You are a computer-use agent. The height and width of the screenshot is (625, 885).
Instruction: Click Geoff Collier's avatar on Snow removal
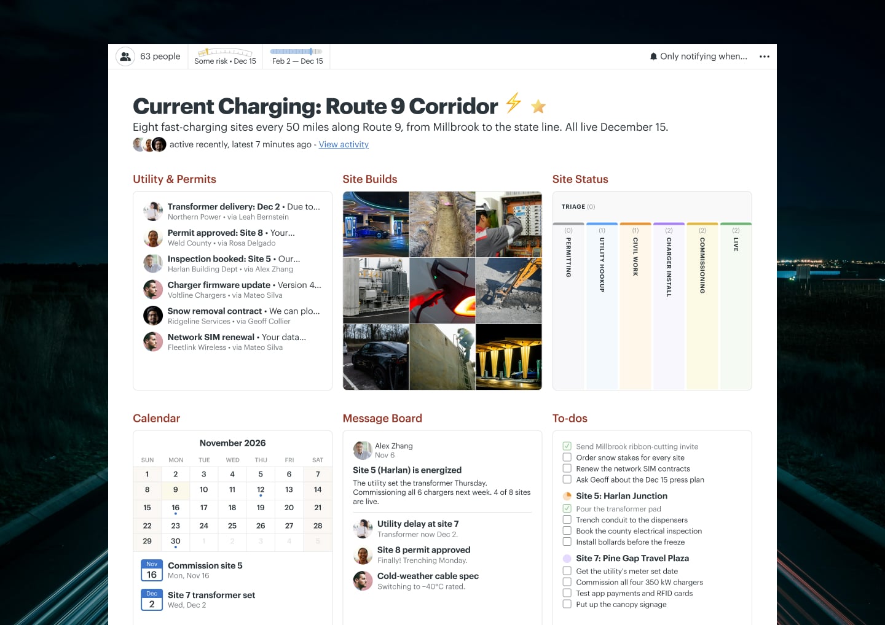coord(153,316)
